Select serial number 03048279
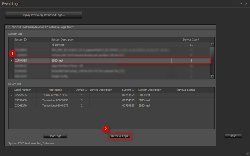 (25, 105)
